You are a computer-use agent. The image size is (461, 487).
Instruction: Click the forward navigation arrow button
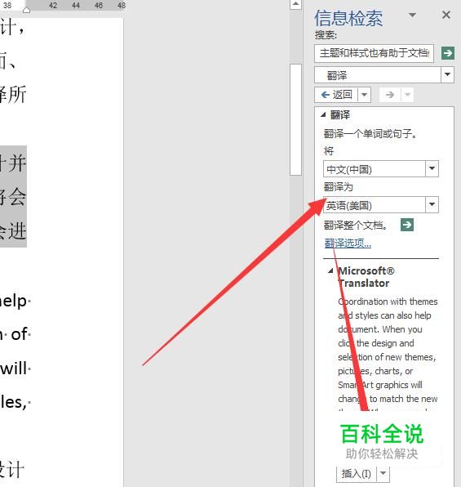coord(390,95)
